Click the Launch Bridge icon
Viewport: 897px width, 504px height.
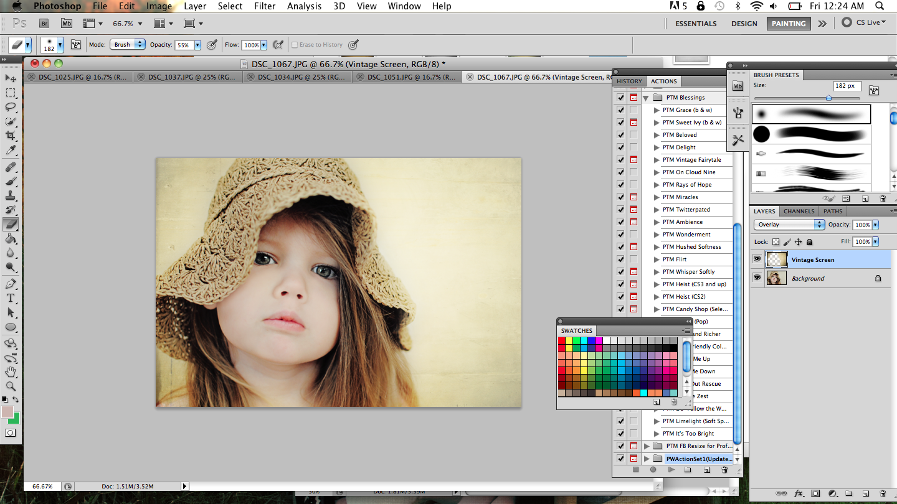coord(44,24)
